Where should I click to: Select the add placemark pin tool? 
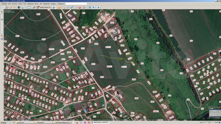[x=65, y=7]
